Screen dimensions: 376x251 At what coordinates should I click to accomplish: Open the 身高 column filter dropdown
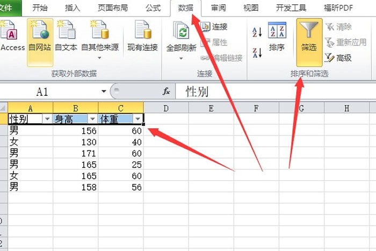pyautogui.click(x=92, y=119)
